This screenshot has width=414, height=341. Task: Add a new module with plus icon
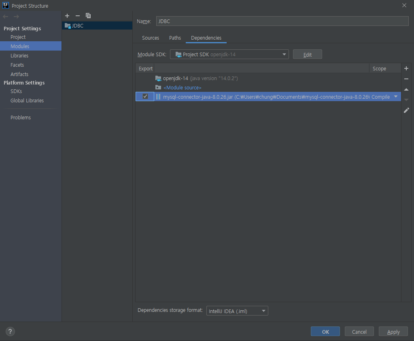(x=67, y=16)
